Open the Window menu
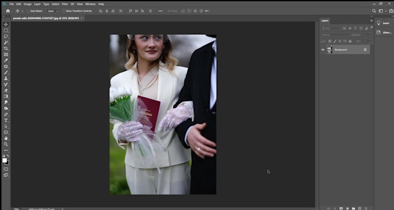394x210 pixels. tap(90, 4)
